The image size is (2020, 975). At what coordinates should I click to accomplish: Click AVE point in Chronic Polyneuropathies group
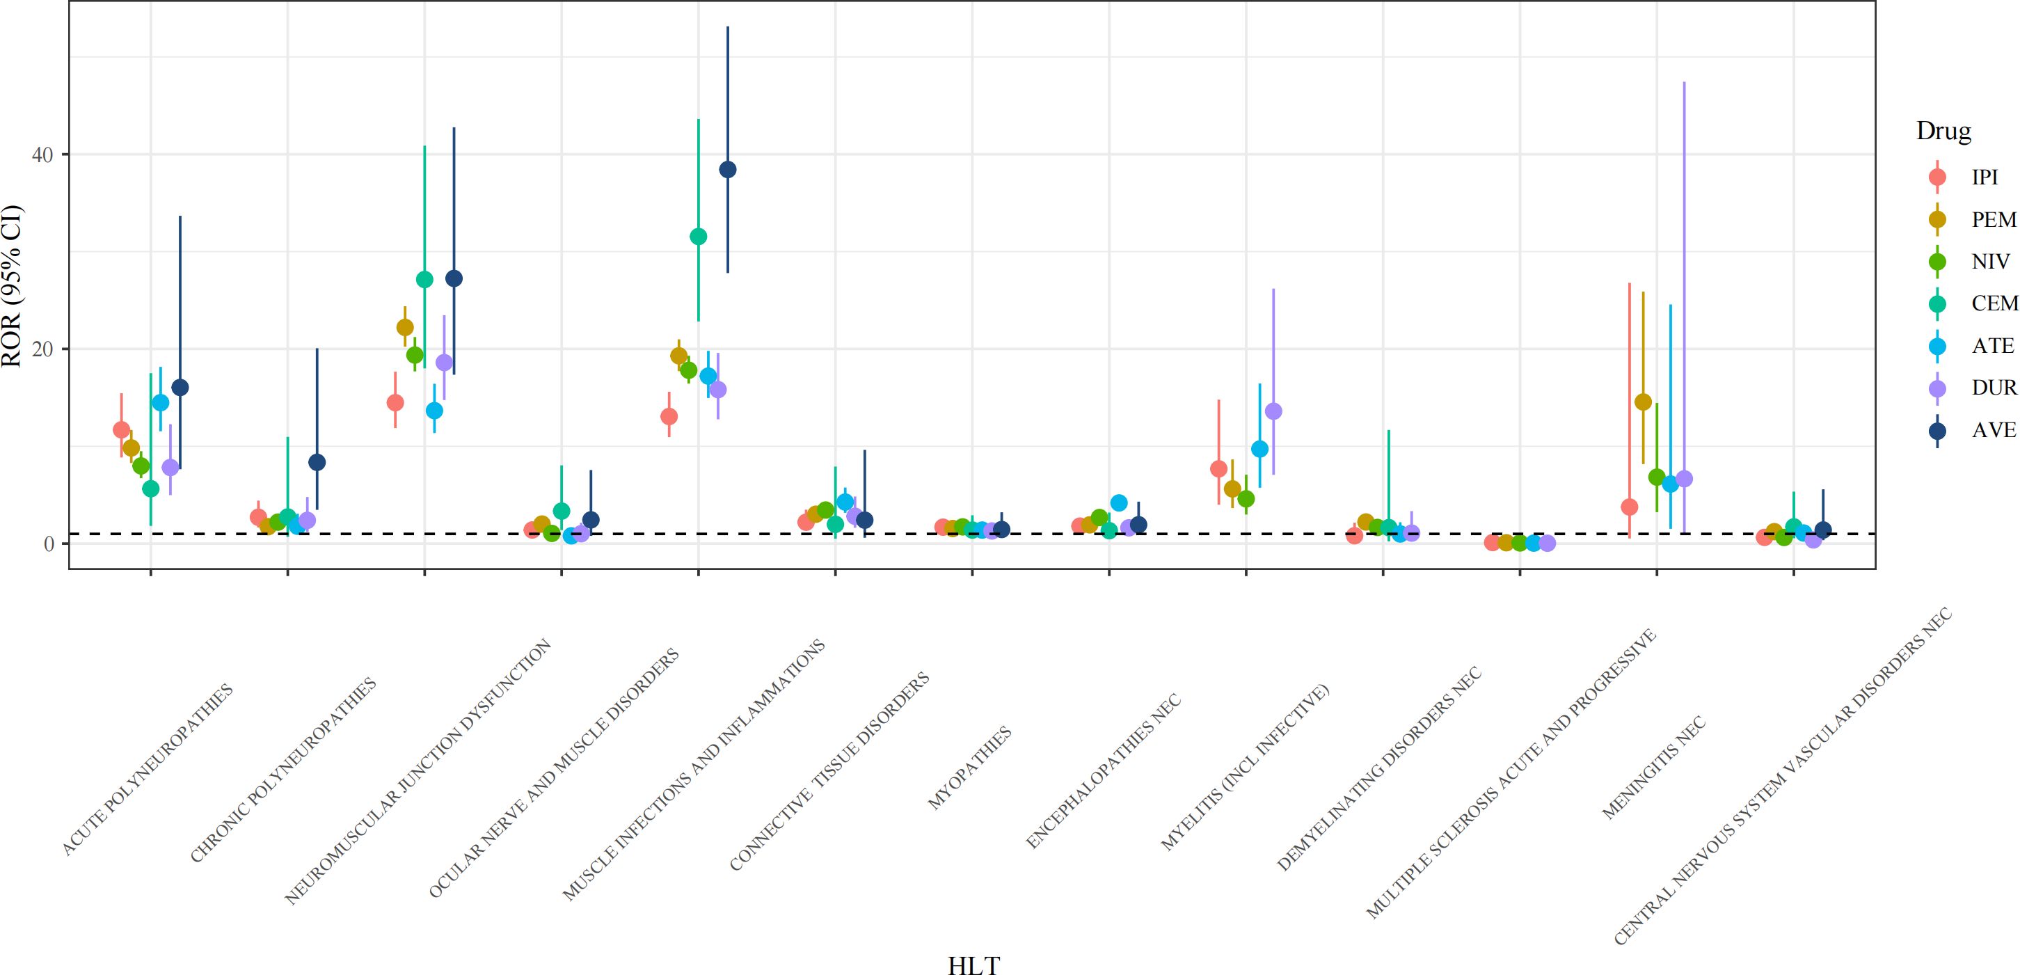(317, 462)
